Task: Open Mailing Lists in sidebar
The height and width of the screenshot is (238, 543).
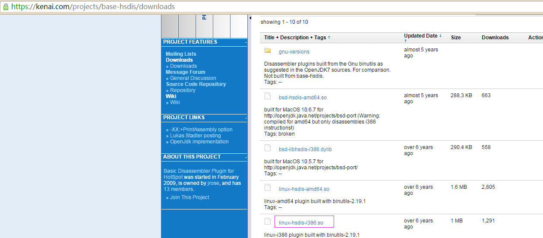Action: (181, 54)
